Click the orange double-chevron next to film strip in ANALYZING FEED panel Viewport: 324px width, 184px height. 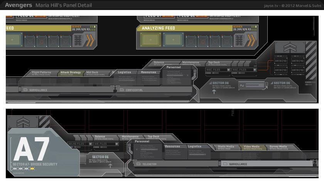(251, 40)
